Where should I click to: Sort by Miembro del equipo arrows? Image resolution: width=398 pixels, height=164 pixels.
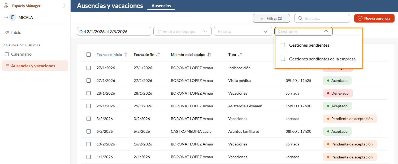click(x=209, y=55)
